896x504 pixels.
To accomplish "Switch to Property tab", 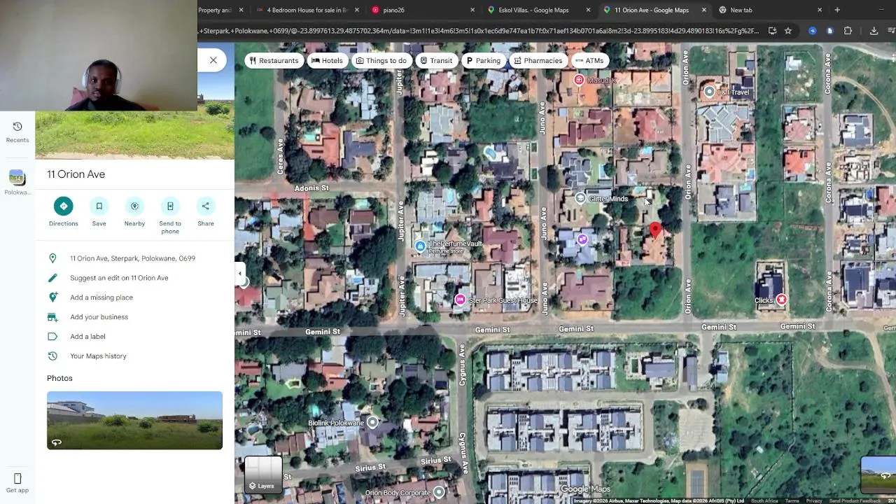I will pyautogui.click(x=220, y=10).
